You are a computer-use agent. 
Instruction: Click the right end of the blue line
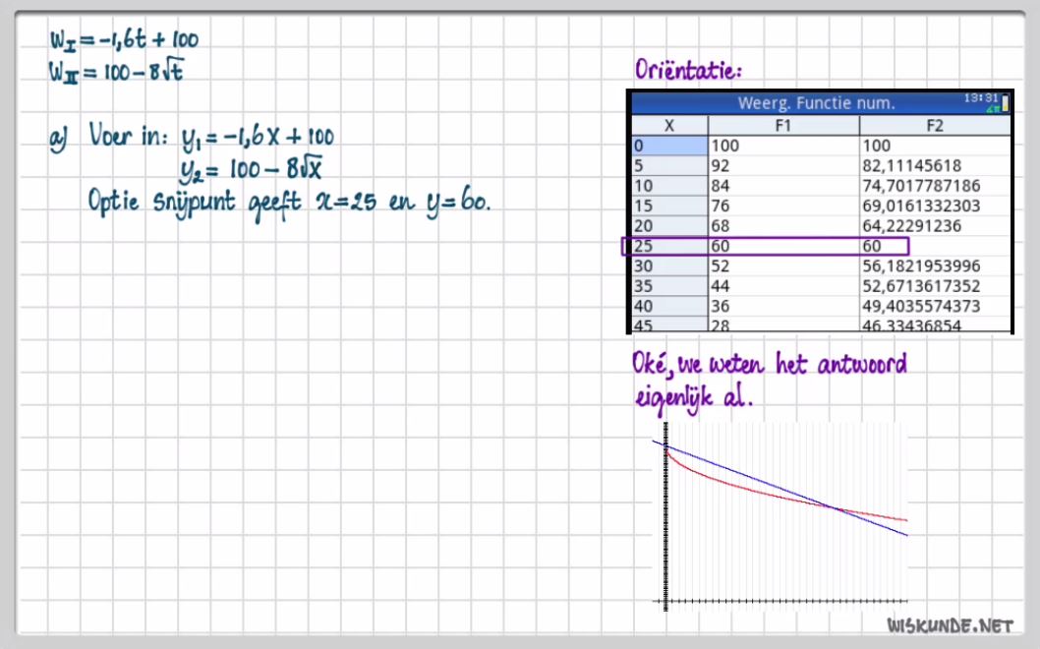[904, 534]
